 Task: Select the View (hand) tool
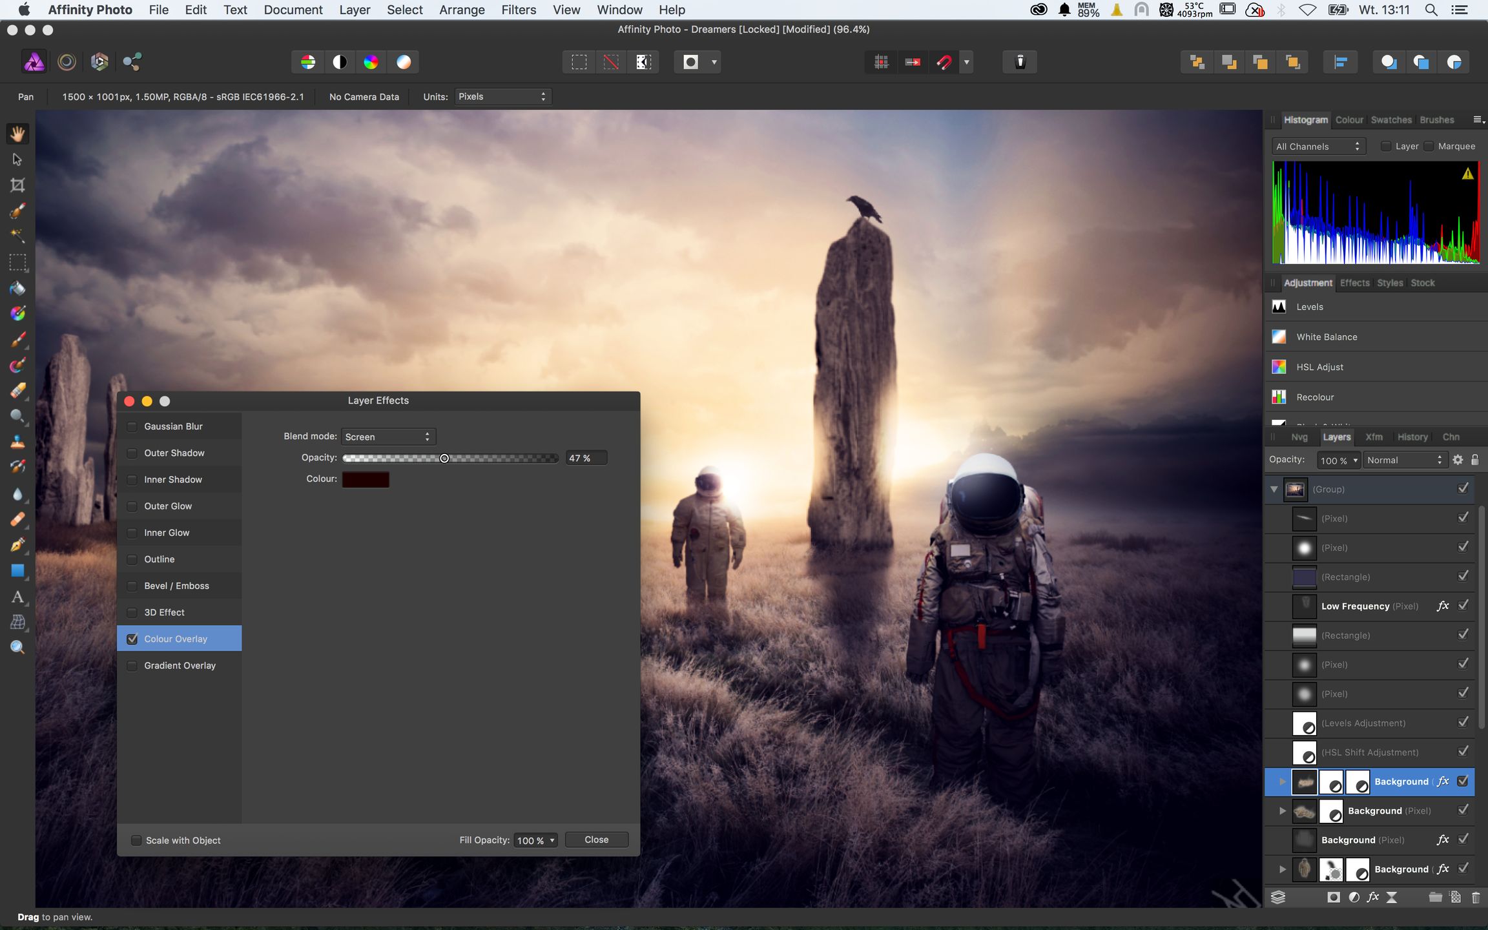(17, 134)
